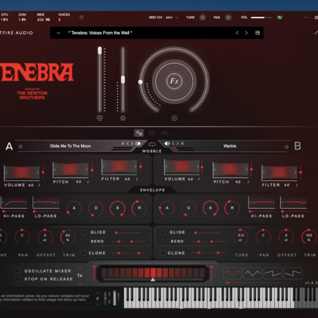Raise keyboard octave with up chevron
Screen dimensions: 318x318
pyautogui.click(x=98, y=293)
